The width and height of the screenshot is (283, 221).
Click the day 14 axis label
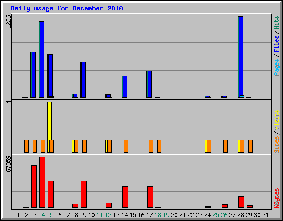pyautogui.click(x=124, y=215)
